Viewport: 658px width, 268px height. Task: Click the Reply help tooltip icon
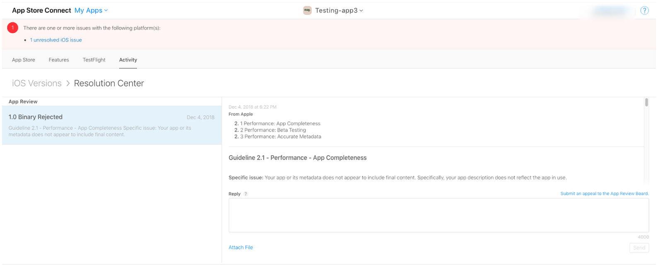point(246,194)
